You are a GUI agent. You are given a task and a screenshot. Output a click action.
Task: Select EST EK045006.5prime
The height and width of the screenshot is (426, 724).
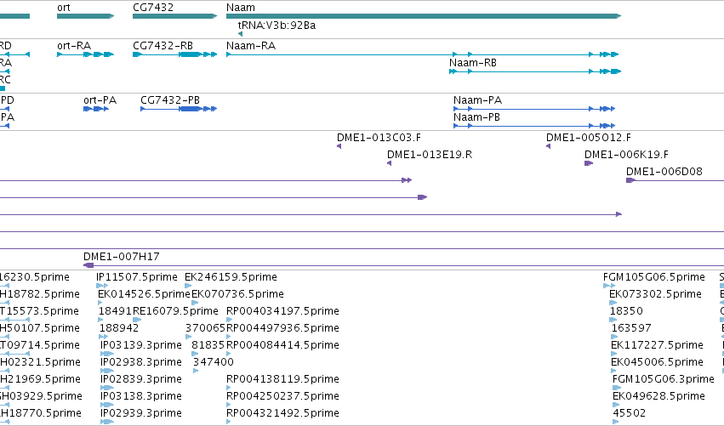657,362
